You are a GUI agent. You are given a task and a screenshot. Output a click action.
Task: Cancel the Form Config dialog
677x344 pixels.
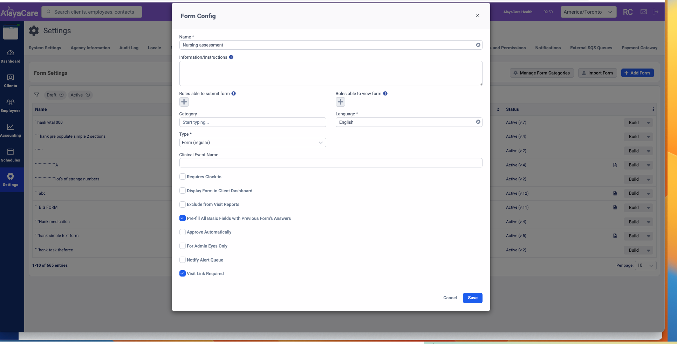pos(450,298)
